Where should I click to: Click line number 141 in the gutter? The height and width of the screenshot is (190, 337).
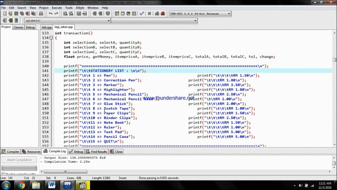45,71
